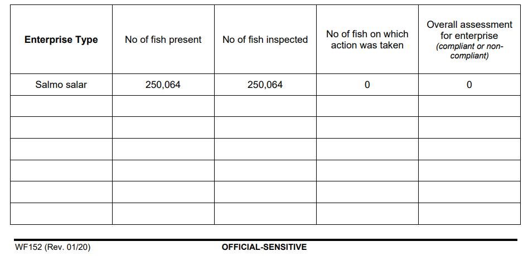Click the 250,064 value under fish inspected

[x=265, y=85]
